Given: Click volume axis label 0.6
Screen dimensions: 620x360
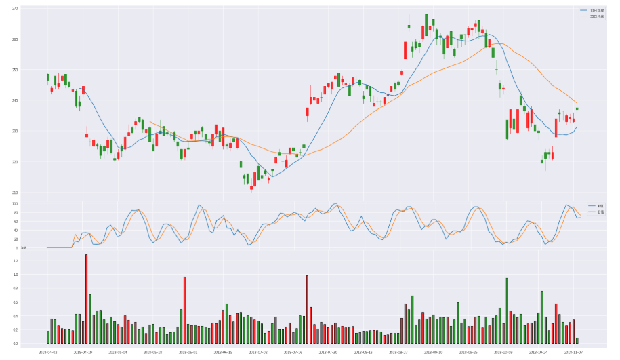Looking at the screenshot, I should pyautogui.click(x=16, y=302).
